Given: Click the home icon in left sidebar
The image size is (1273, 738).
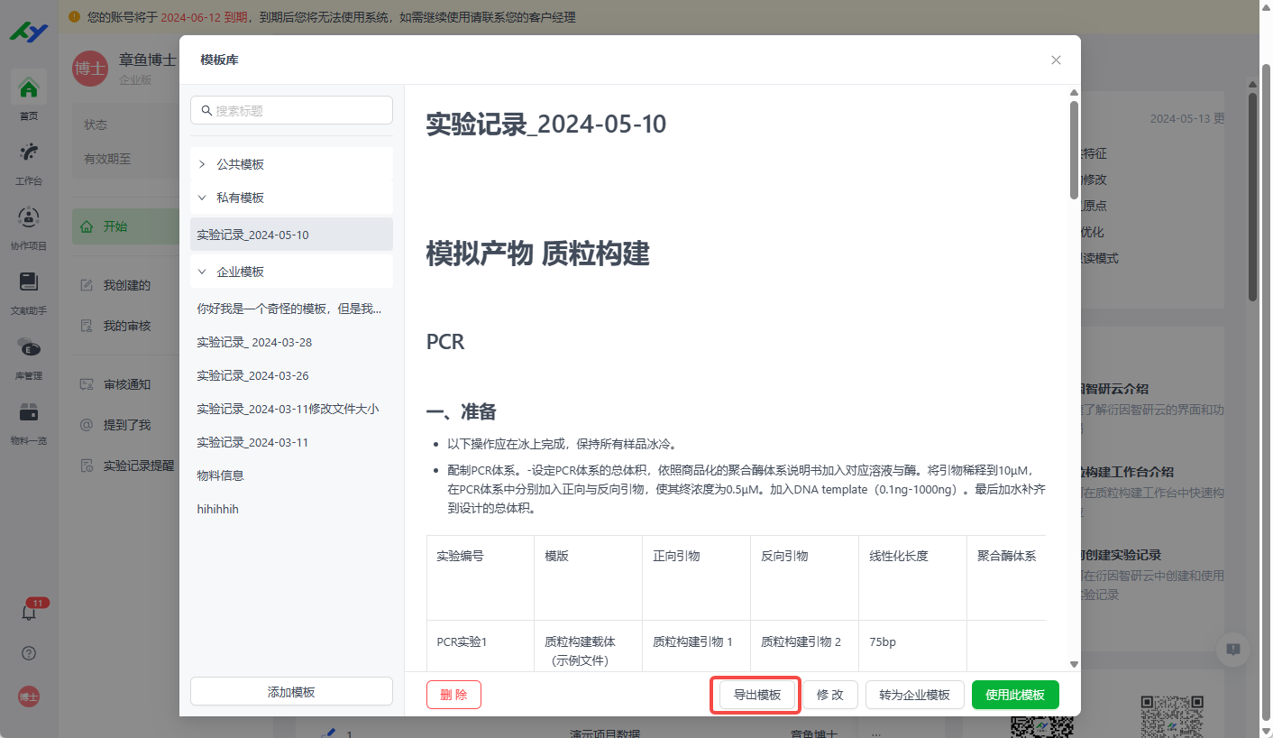Looking at the screenshot, I should tap(29, 88).
